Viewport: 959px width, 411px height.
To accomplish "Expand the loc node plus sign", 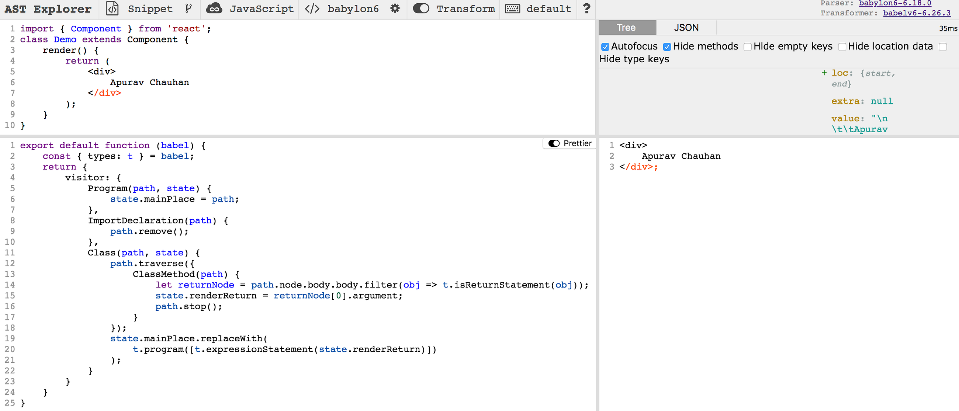I will tap(824, 73).
